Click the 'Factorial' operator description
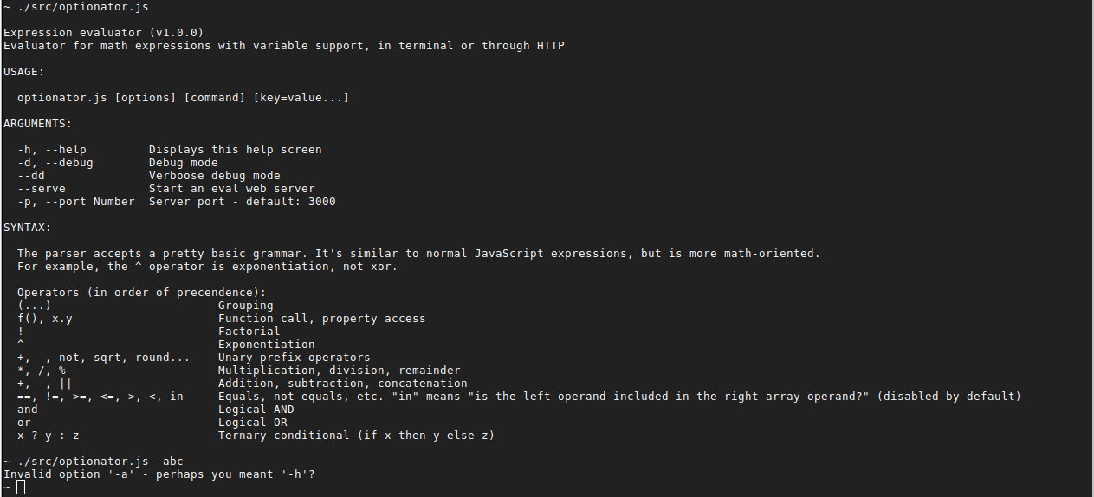This screenshot has height=497, width=1094. 249,332
